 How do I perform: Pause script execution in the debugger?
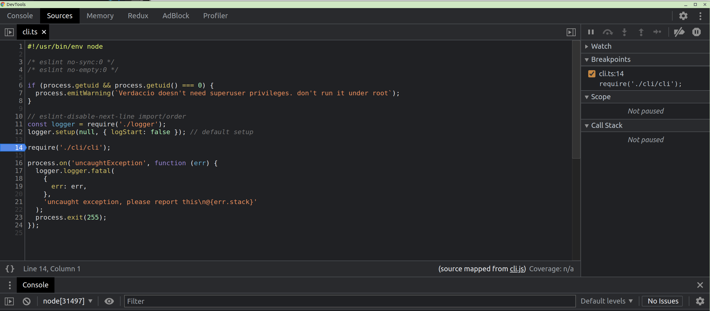click(590, 32)
